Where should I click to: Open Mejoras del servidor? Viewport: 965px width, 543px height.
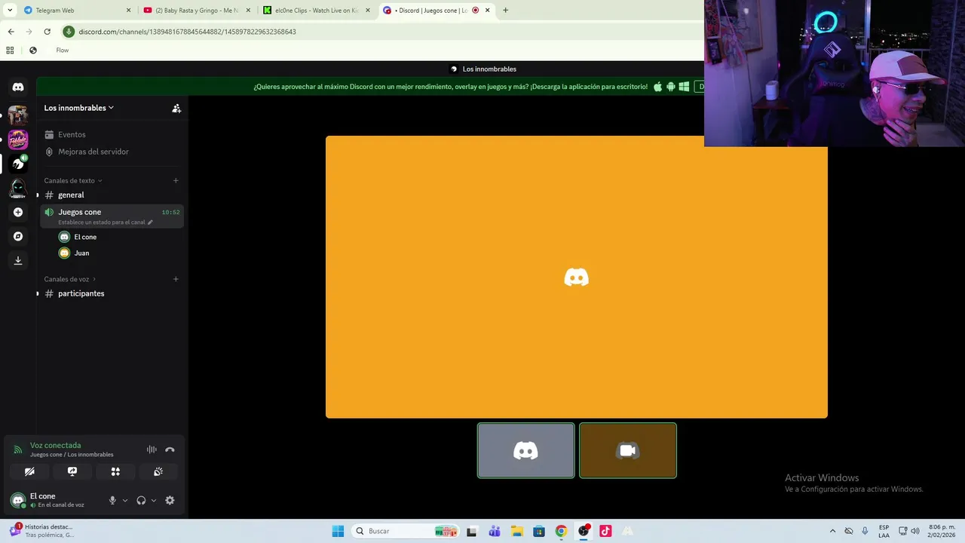tap(112, 152)
